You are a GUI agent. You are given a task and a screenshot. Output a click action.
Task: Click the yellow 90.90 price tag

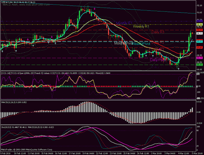pyautogui.click(x=199, y=24)
